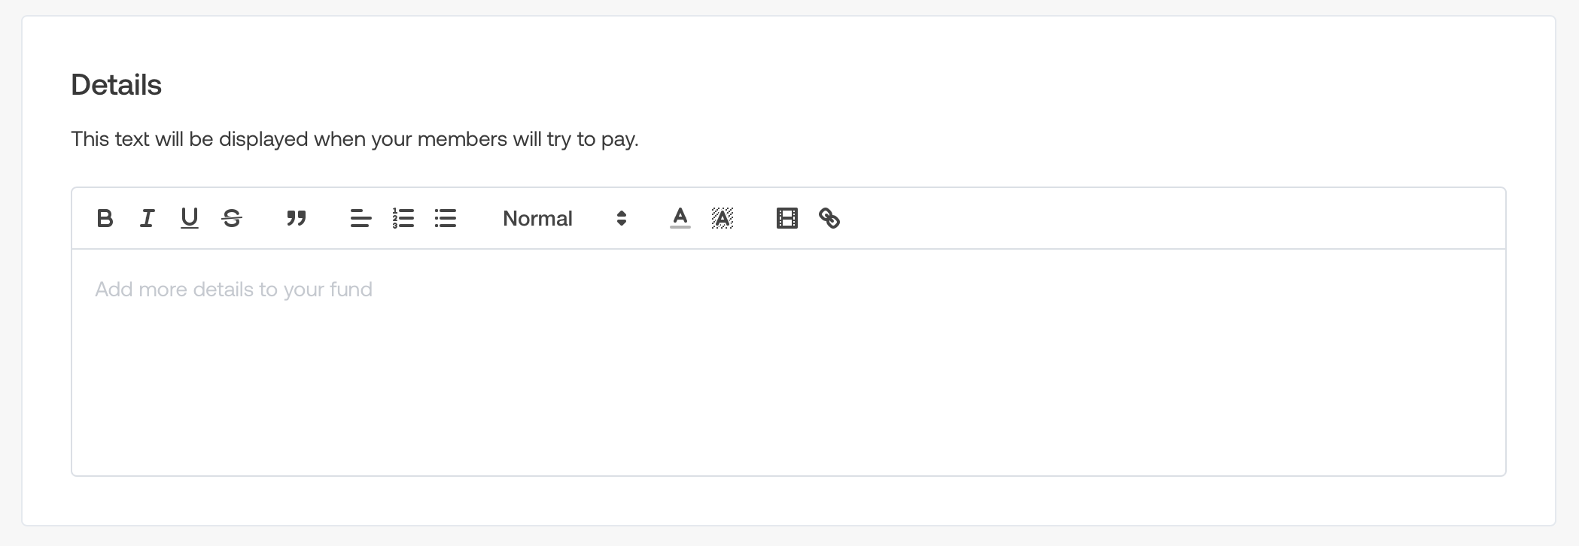This screenshot has width=1579, height=546.
Task: Start a bulleted list
Action: point(446,219)
